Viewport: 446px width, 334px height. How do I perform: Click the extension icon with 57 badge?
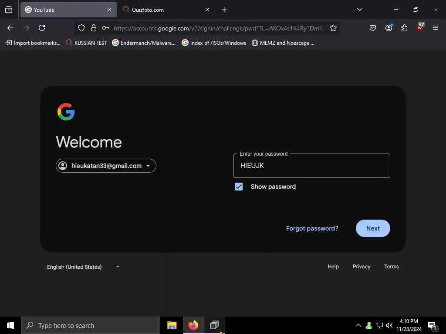(420, 27)
